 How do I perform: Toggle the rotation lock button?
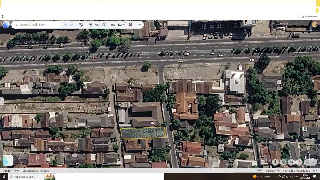[x=283, y=162]
